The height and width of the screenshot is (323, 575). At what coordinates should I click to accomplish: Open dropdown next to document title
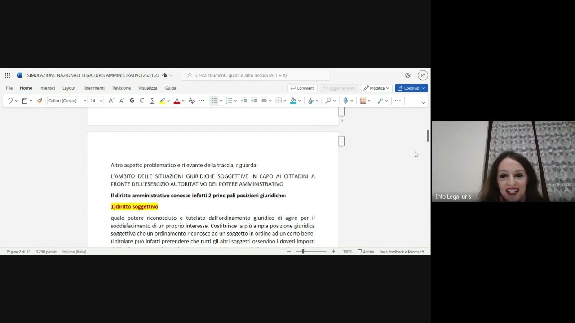pyautogui.click(x=171, y=75)
